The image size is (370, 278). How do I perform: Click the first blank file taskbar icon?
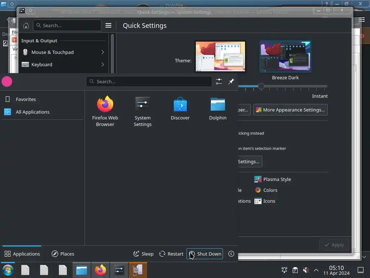(25, 270)
